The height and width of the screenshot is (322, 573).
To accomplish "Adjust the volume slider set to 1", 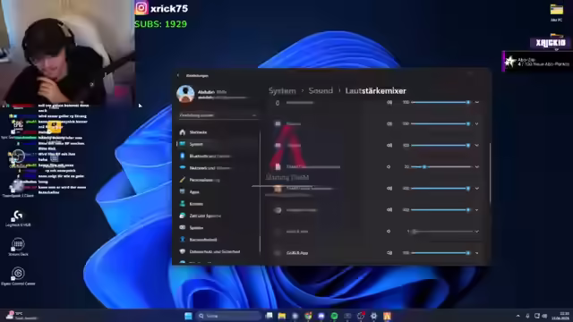I will click(441, 232).
